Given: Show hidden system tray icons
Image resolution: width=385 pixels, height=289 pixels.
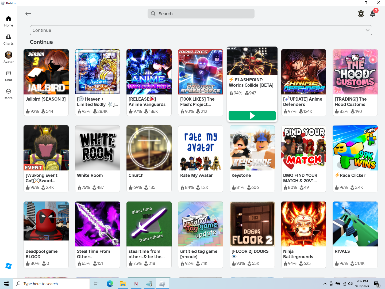Looking at the screenshot, I should (x=325, y=284).
